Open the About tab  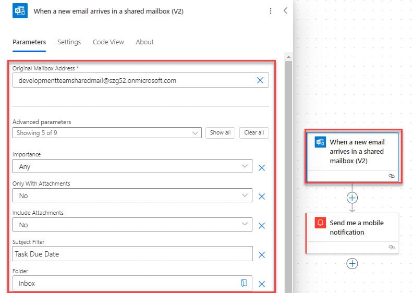144,42
